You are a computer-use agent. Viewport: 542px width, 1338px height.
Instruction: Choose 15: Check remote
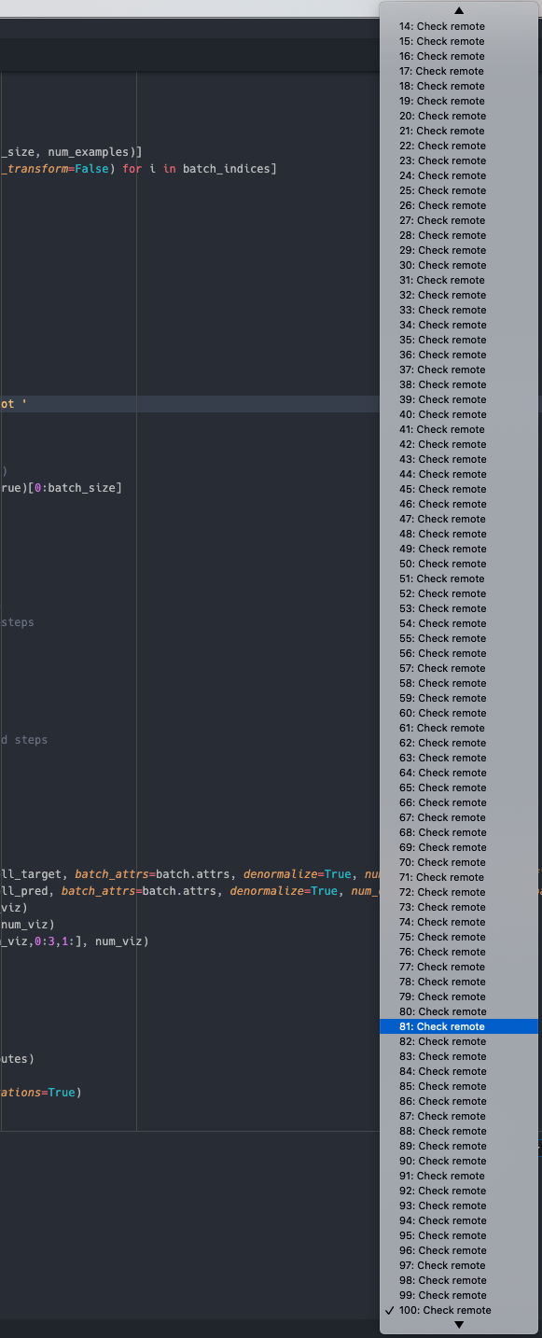459,41
